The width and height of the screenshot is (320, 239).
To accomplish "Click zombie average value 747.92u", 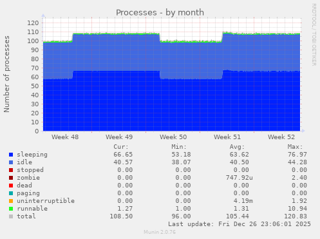I will (x=239, y=178).
